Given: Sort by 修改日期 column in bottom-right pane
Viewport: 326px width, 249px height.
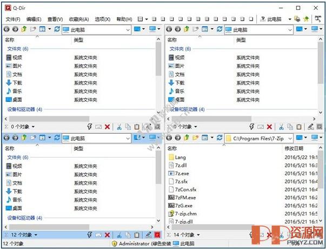Looking at the screenshot, I should click(x=294, y=148).
